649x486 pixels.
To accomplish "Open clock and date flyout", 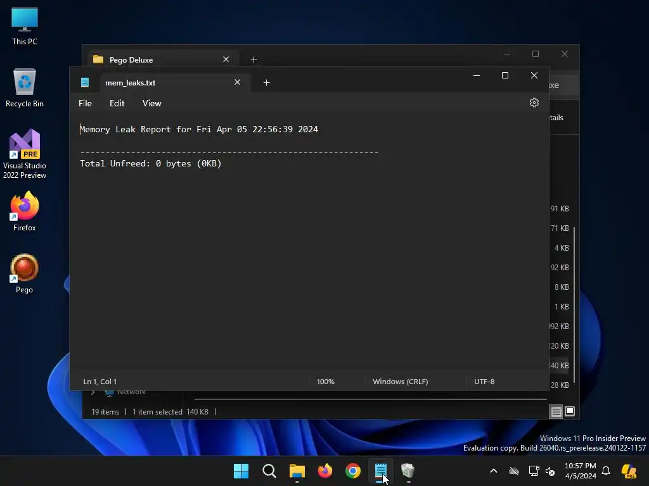I will coord(581,471).
